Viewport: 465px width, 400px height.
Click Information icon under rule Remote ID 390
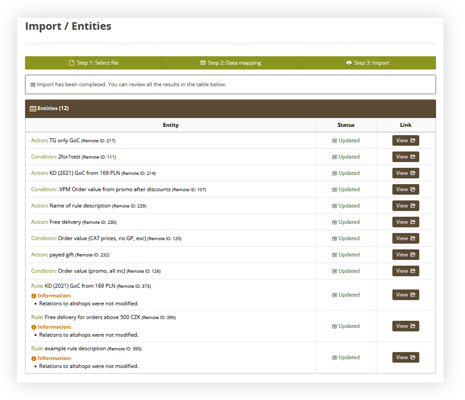pyautogui.click(x=34, y=327)
